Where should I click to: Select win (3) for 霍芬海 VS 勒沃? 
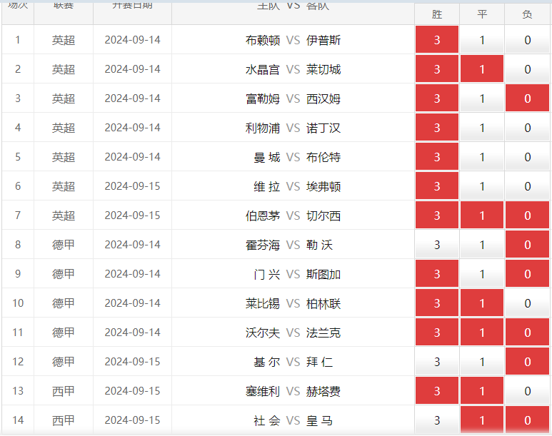437,244
